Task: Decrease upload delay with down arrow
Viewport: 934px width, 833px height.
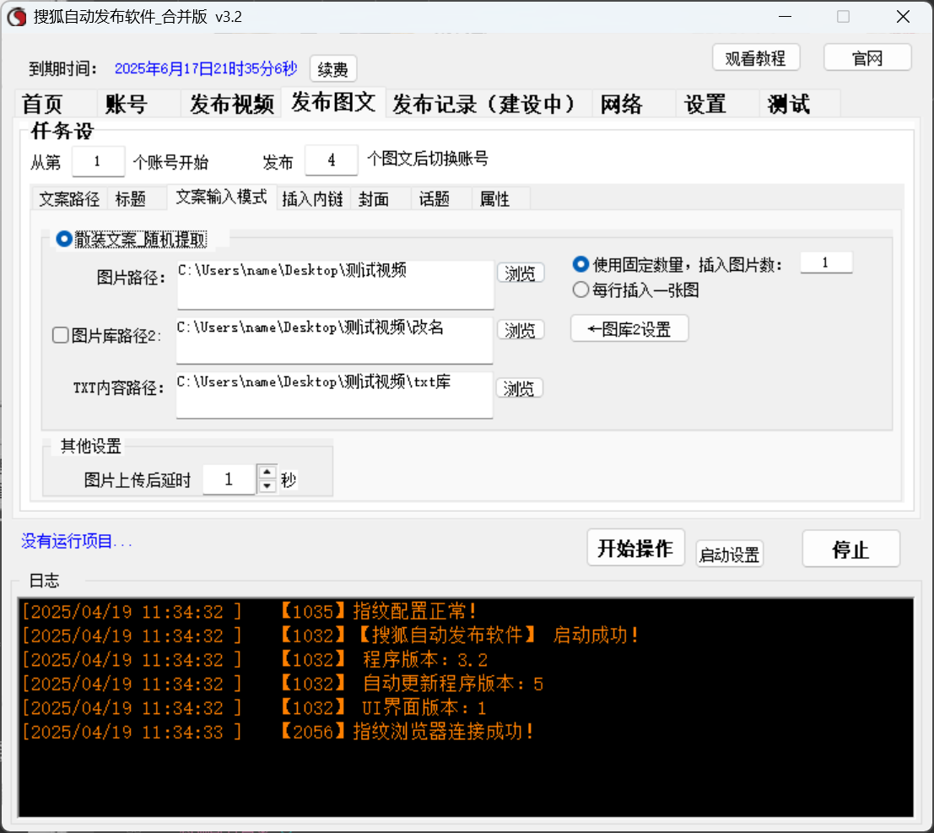Action: coord(267,486)
